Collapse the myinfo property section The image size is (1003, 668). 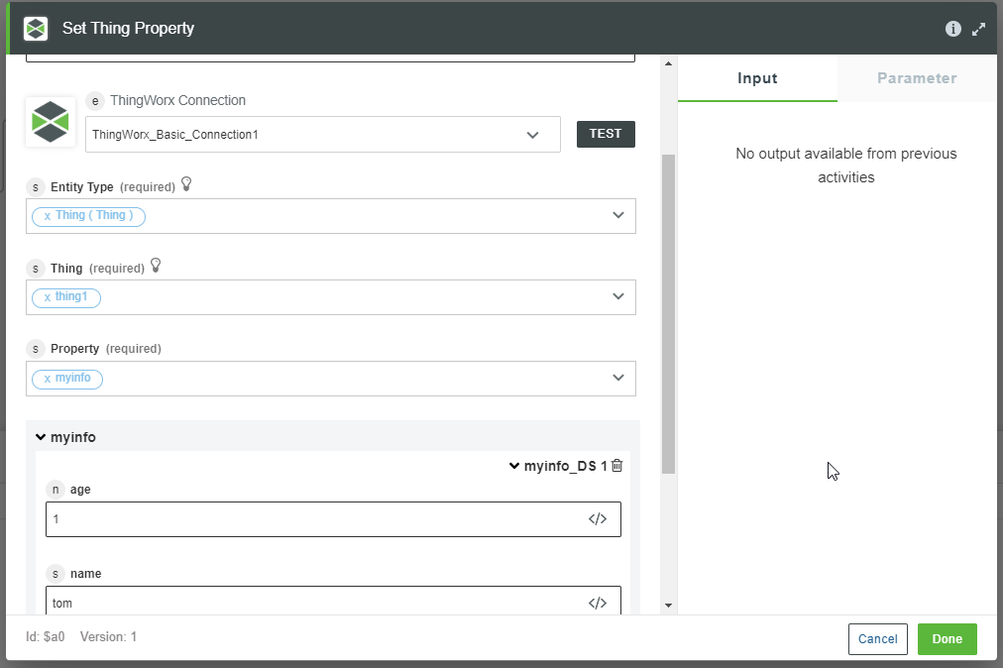pos(41,436)
